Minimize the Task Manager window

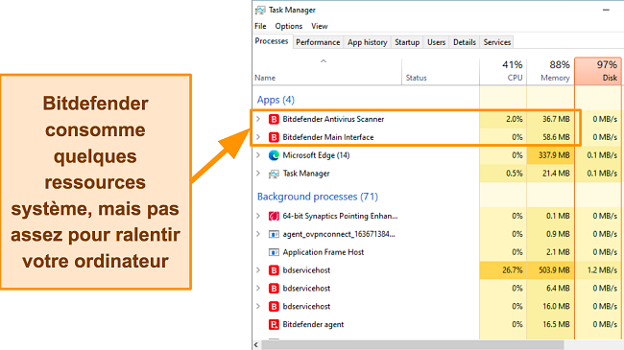click(606, 10)
